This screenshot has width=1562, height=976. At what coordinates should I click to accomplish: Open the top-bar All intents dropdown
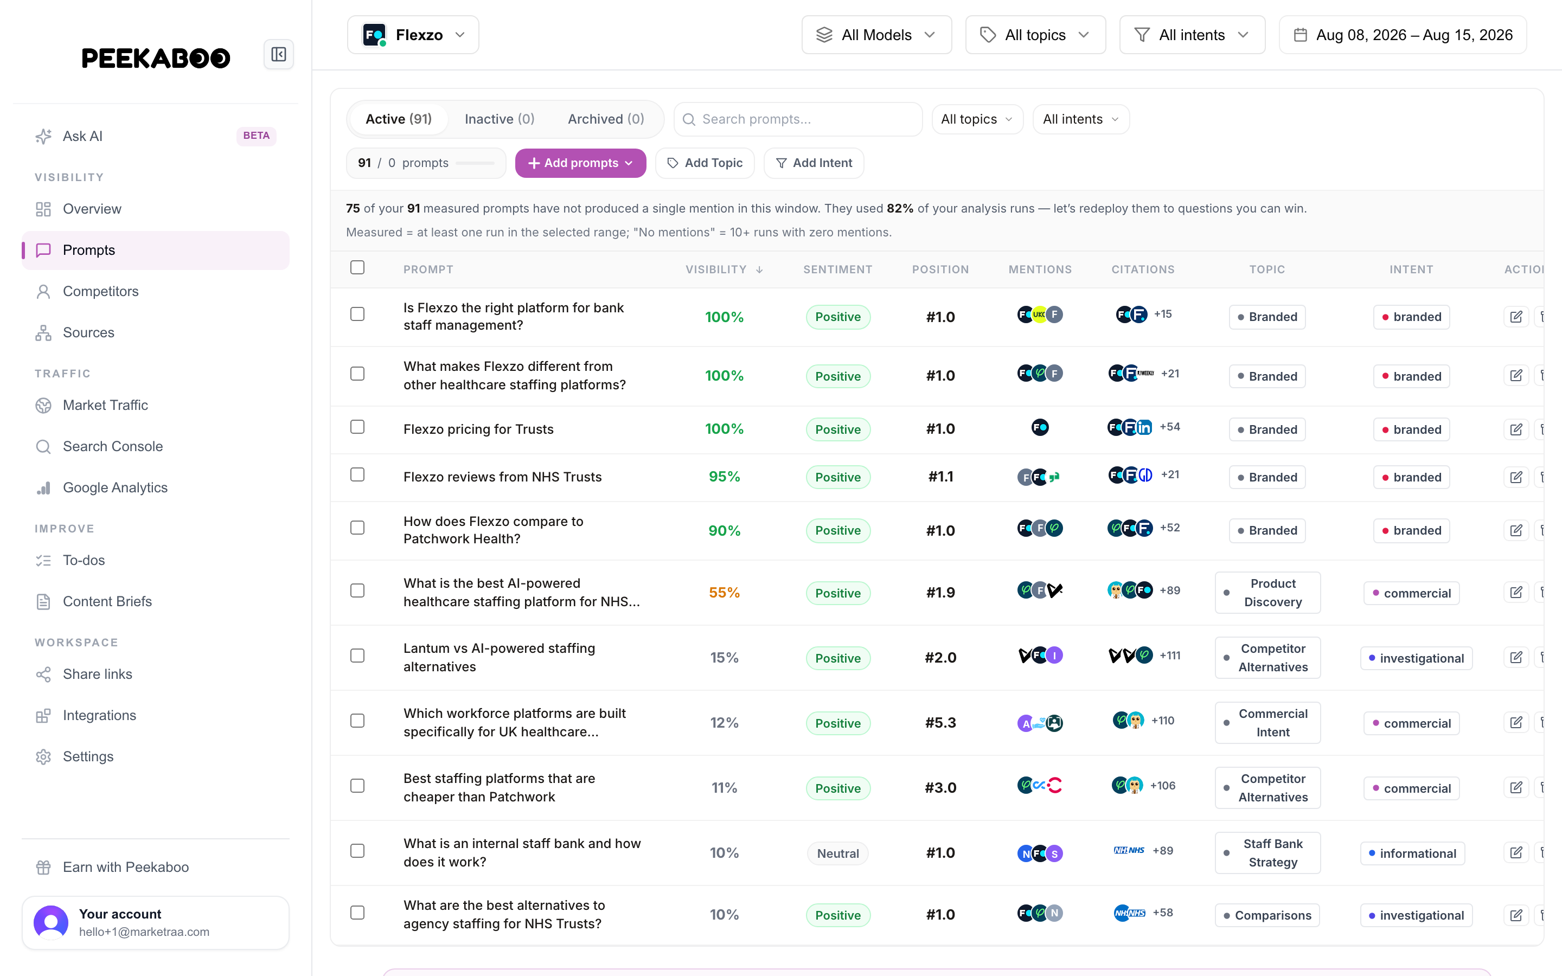(x=1192, y=35)
